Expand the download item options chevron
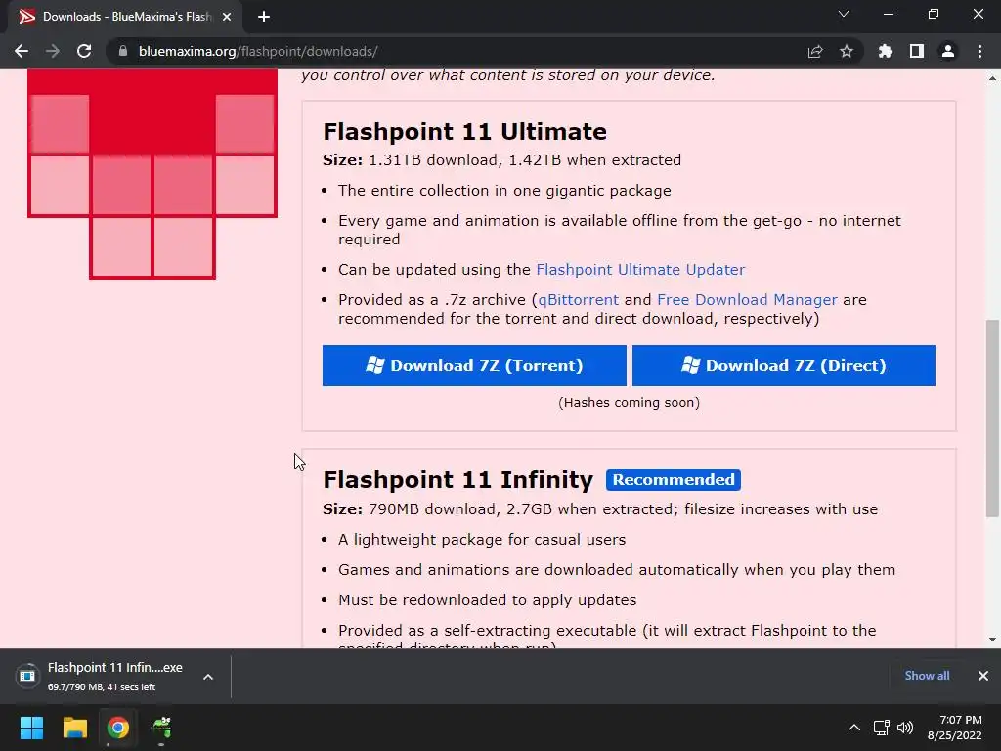Screen dimensions: 1001x751 coord(208,677)
